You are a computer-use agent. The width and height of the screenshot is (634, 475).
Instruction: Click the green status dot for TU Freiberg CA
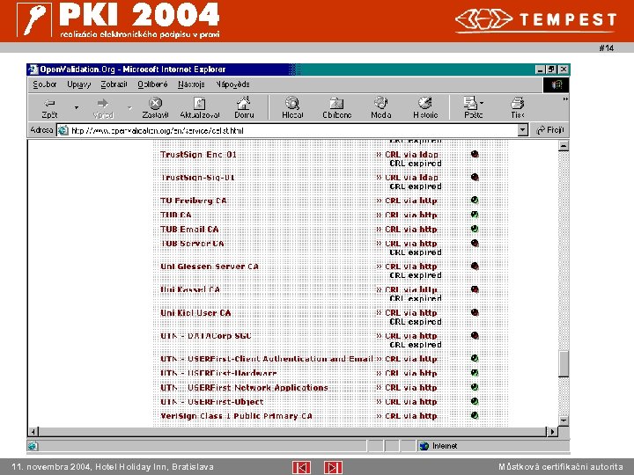click(475, 200)
